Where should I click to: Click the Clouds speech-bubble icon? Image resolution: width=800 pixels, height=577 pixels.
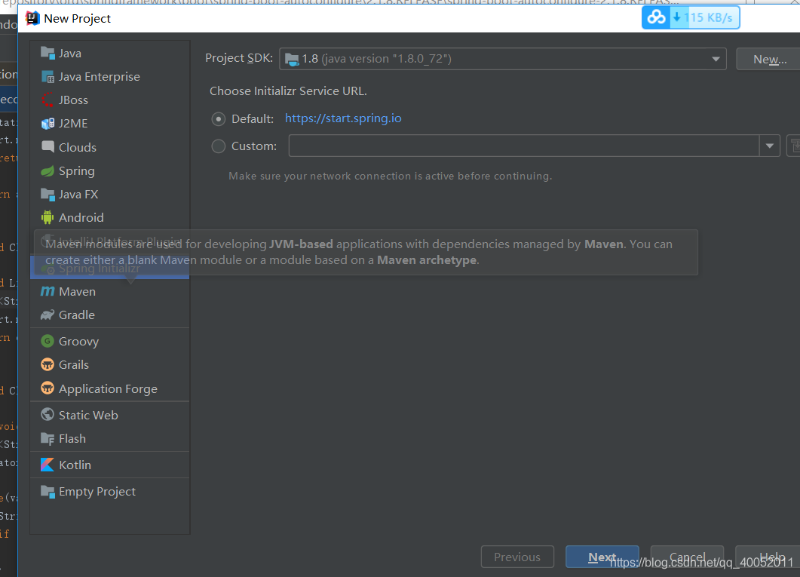tap(48, 147)
